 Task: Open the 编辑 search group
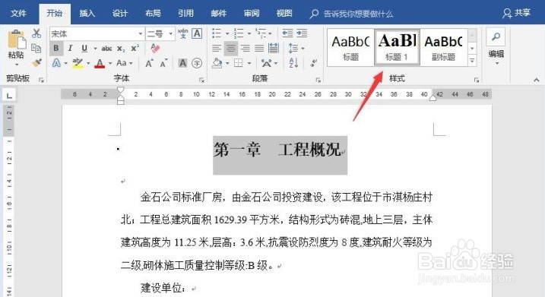pos(496,46)
